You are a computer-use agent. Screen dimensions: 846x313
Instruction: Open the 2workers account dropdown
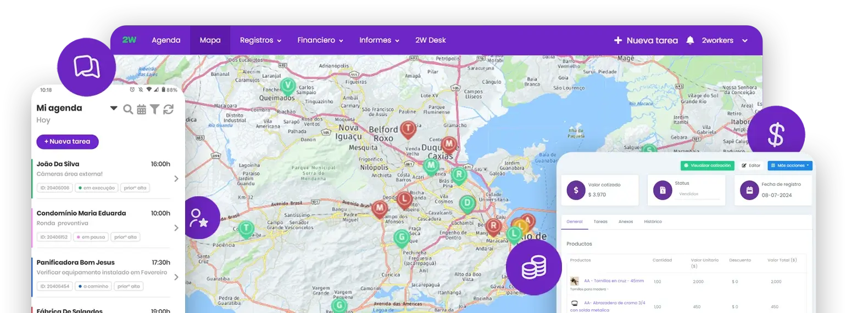pyautogui.click(x=725, y=40)
